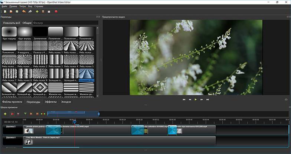Image resolution: width=291 pixels, height=154 pixels.
Task: Move the timeline zoom slider's right handle
Action: pyautogui.click(x=99, y=114)
